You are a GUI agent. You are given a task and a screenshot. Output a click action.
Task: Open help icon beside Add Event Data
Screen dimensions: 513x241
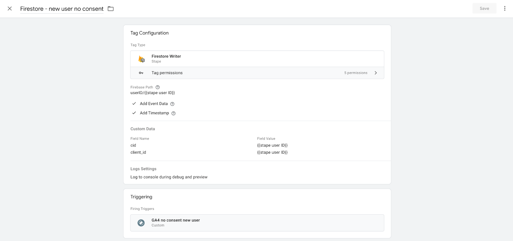[172, 104]
